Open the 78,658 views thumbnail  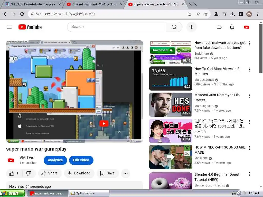tap(171, 78)
